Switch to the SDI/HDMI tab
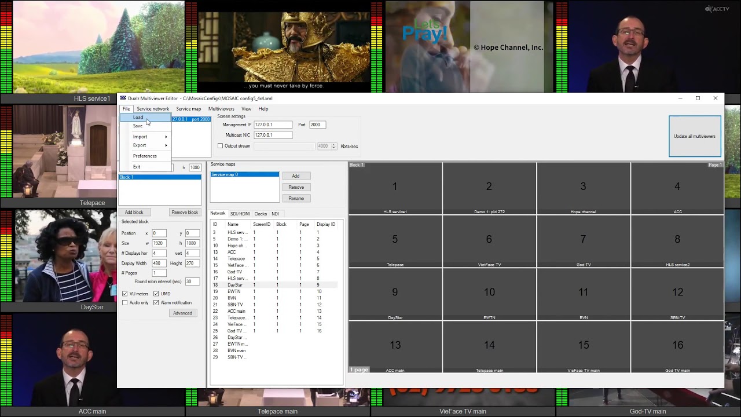 [x=240, y=214]
